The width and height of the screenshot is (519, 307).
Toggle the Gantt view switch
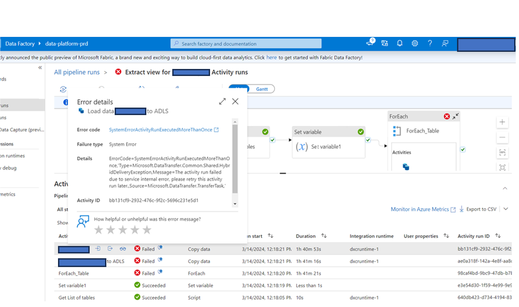(261, 88)
